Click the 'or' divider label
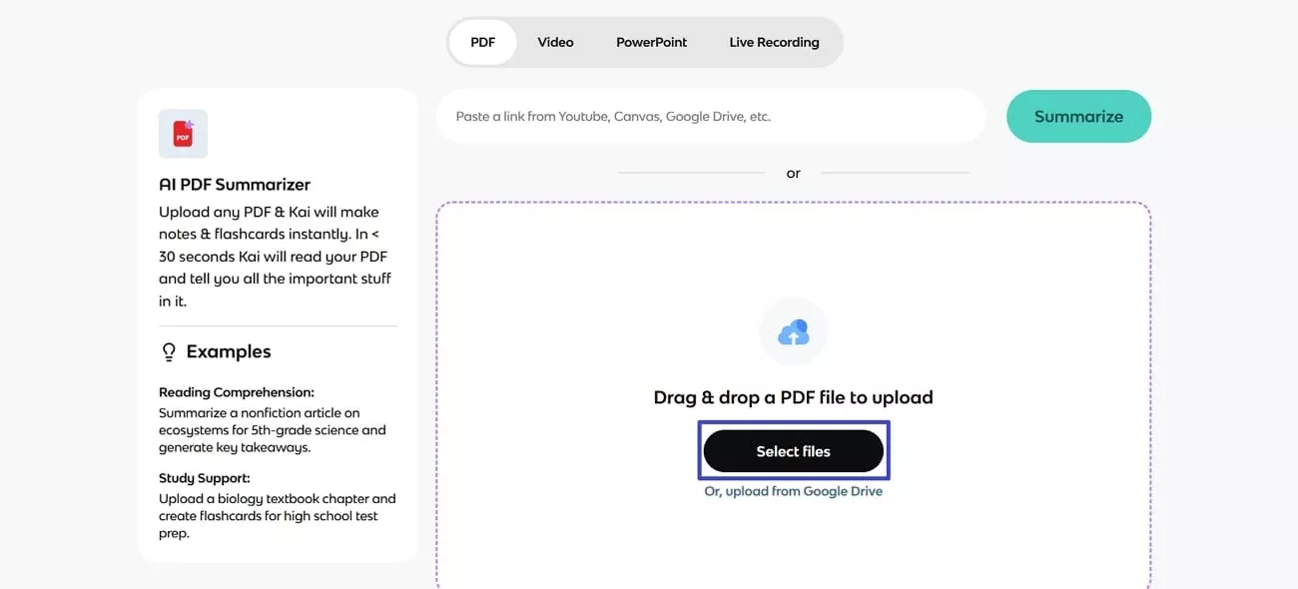Screen dimensions: 1298x589 tap(793, 172)
